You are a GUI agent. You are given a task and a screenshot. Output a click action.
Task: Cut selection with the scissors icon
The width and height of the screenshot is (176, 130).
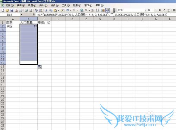pyautogui.click(x=46, y=10)
